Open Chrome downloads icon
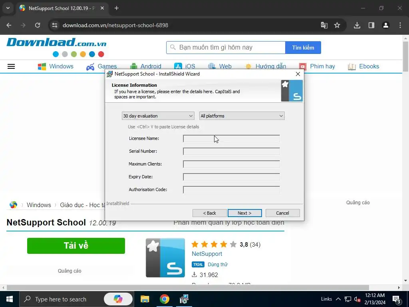This screenshot has height=307, width=409. (x=357, y=25)
